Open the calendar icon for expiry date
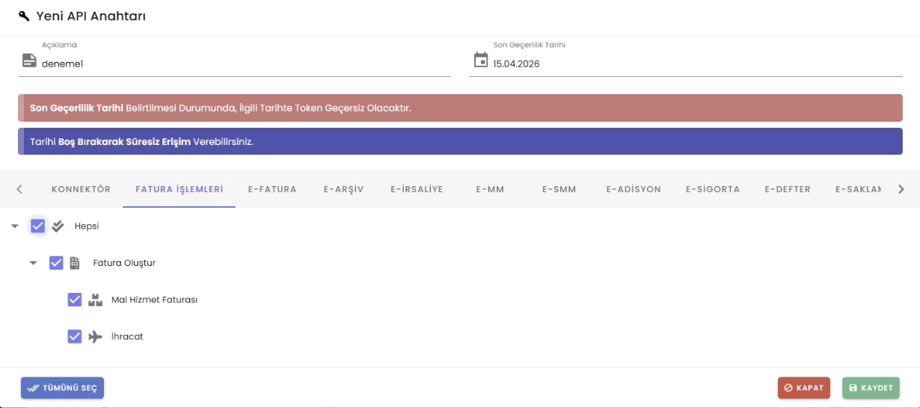 tap(481, 61)
